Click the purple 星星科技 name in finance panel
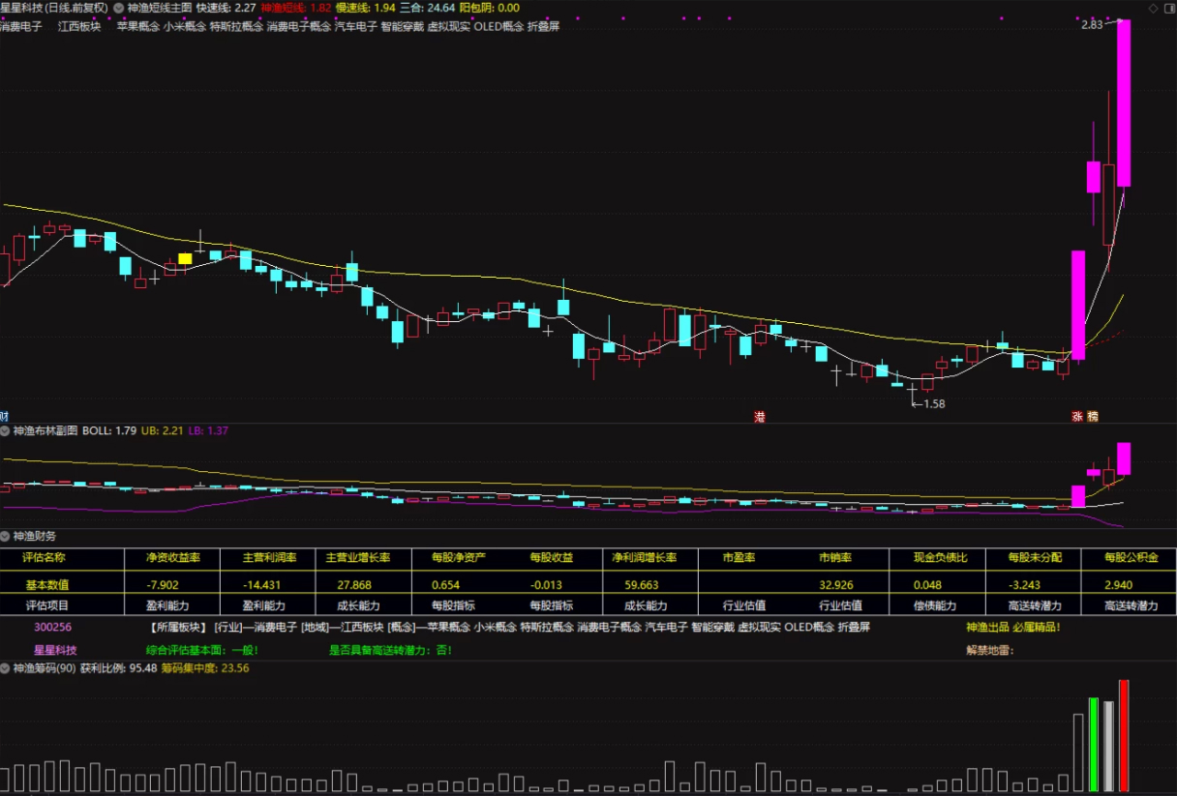1177x796 pixels. [55, 650]
